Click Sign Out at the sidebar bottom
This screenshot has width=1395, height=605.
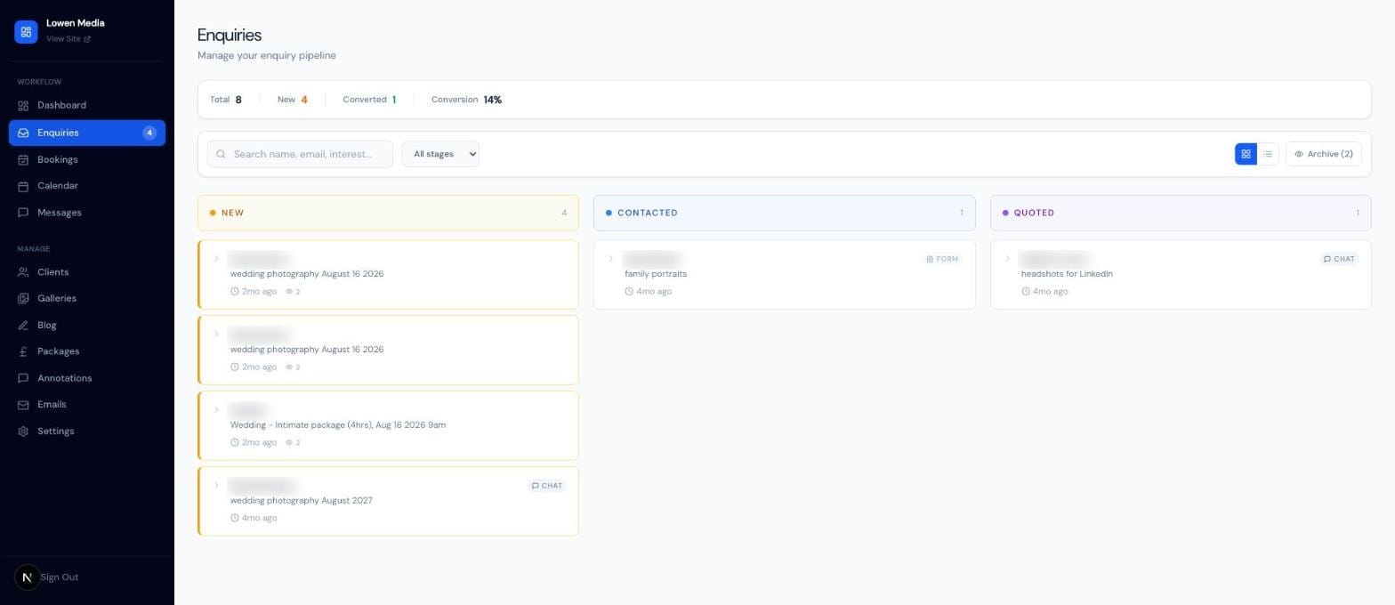point(59,577)
